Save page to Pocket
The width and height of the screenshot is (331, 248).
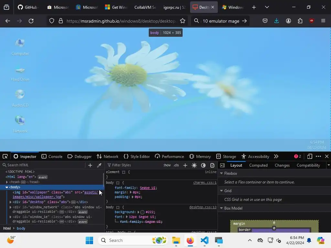[x=265, y=21]
